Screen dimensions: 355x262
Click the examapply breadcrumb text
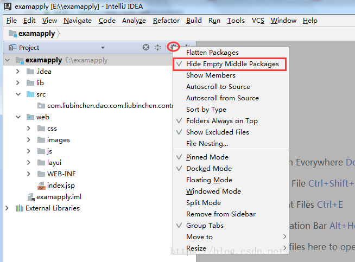(x=37, y=34)
